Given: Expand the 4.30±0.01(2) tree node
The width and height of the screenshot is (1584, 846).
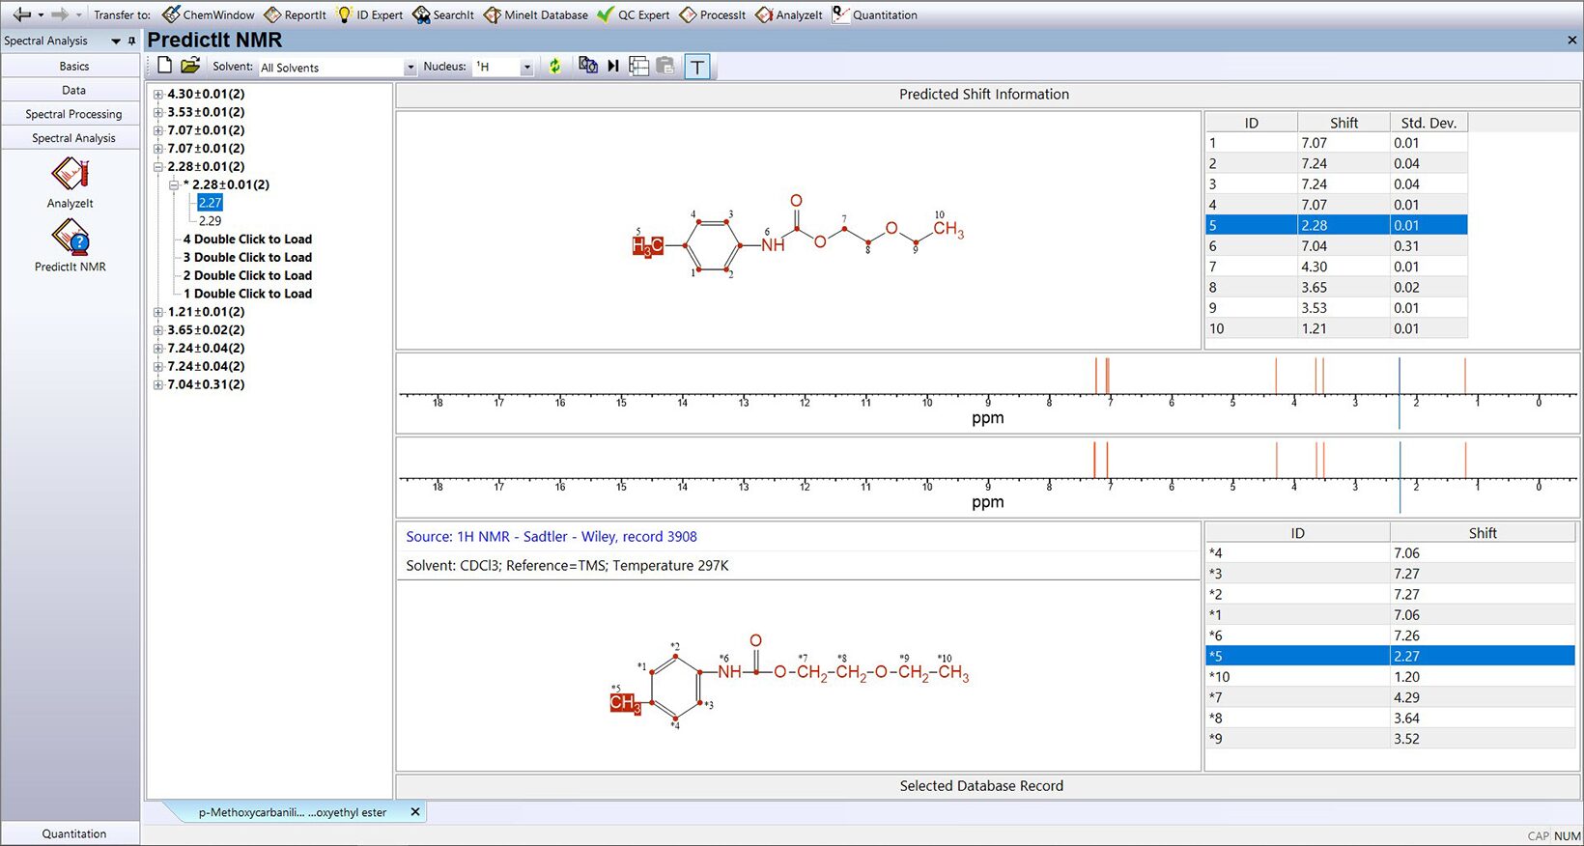Looking at the screenshot, I should (158, 95).
